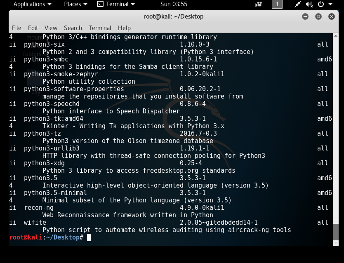344x263 pixels.
Task: Click the muted volume speaker icon
Action: 309,5
